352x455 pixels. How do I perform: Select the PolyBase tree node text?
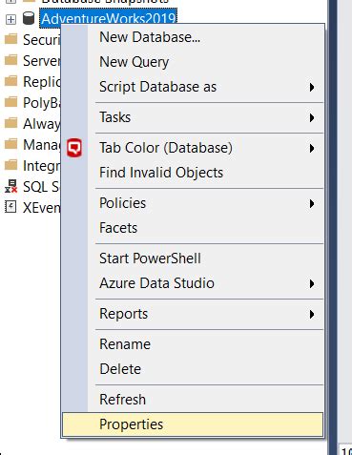[x=41, y=103]
